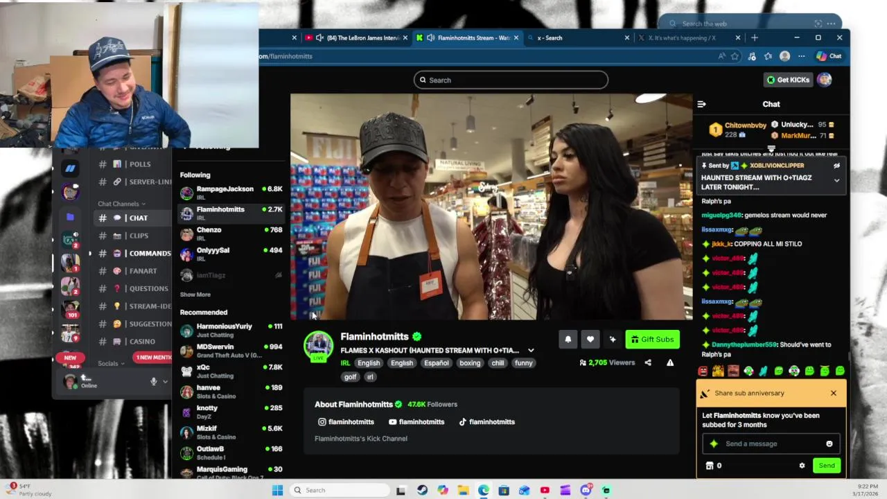Image resolution: width=887 pixels, height=499 pixels.
Task: Click the Windows taskbar Search box
Action: point(339,490)
